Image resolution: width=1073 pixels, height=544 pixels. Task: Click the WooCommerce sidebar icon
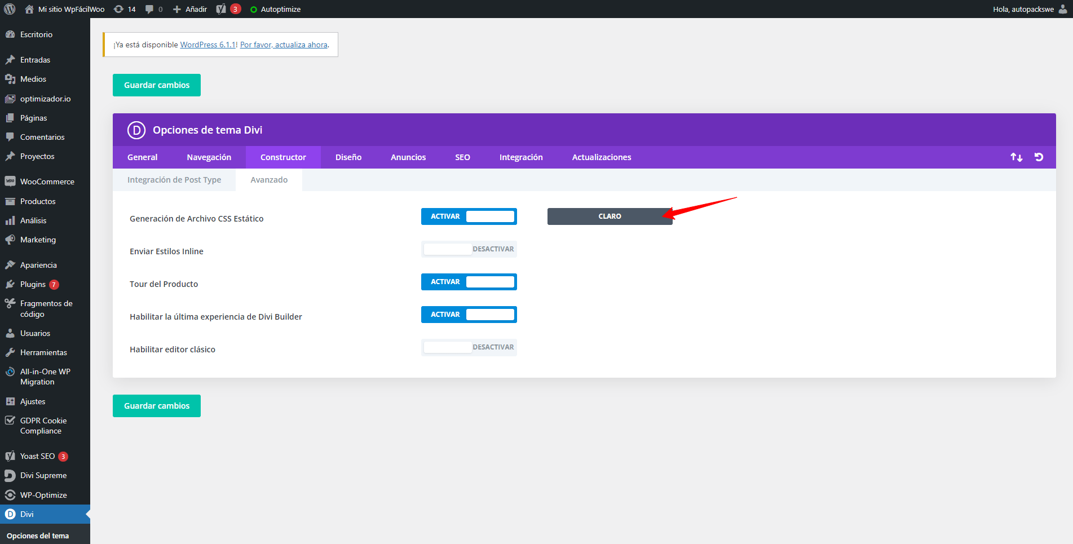pos(10,182)
